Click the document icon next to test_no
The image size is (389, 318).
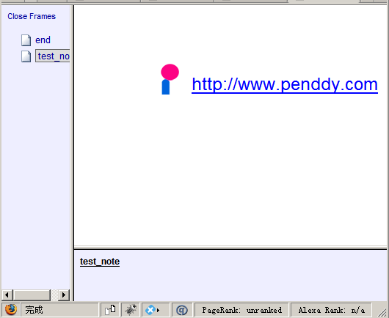pos(26,56)
